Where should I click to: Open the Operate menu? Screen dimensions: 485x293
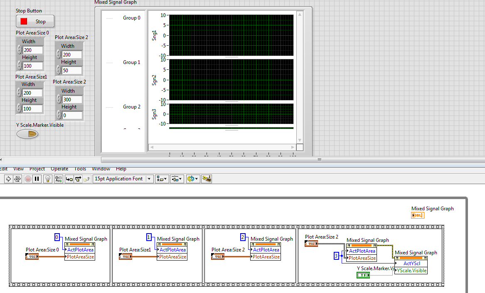click(x=59, y=169)
